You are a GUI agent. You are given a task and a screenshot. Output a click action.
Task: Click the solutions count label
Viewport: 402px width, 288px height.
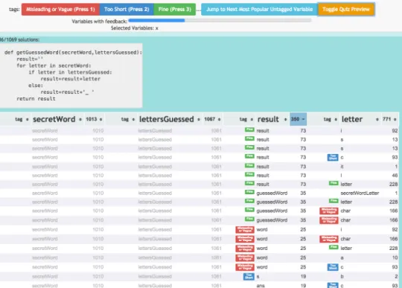click(x=20, y=39)
